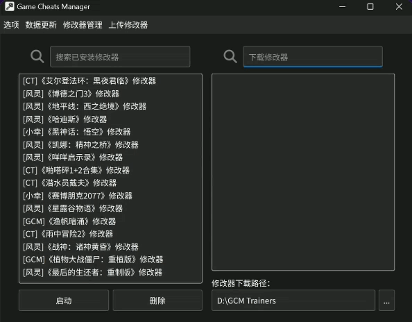Select 《地平线：西之绝境》修改器 entry
Screen dimensions: 412x322
tap(110, 106)
